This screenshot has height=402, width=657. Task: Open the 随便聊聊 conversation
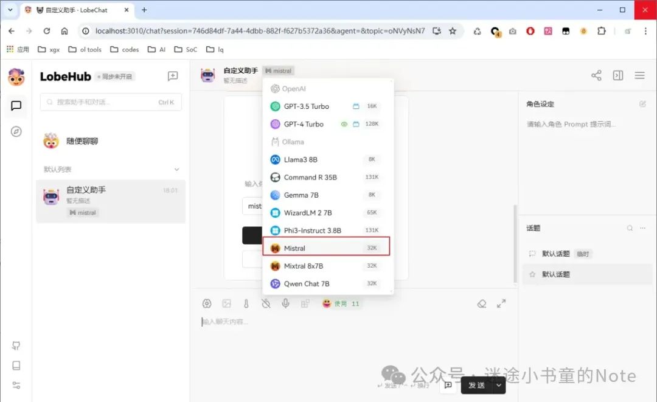point(111,141)
